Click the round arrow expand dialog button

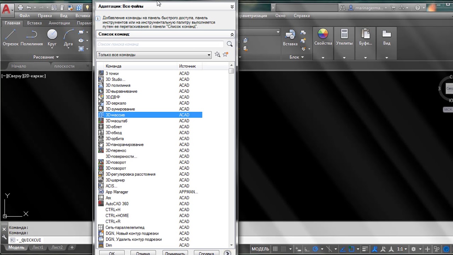228,253
